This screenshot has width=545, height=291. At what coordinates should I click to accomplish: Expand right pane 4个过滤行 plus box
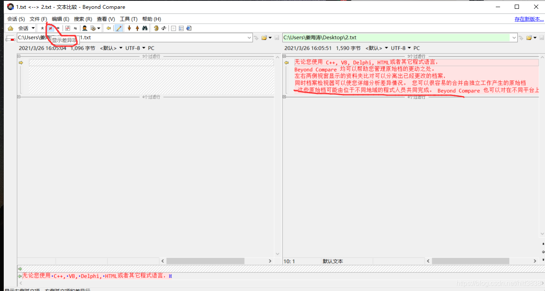coord(284,97)
